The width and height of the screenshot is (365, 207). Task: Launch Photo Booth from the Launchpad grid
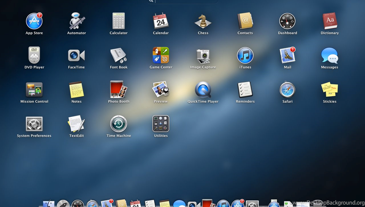(119, 90)
